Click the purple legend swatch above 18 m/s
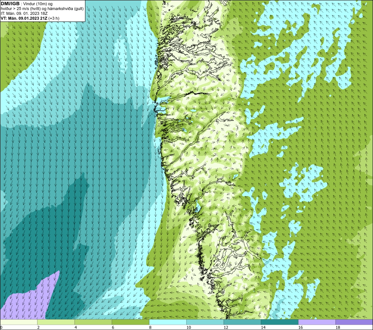The height and width of the screenshot is (330, 373). coord(354,322)
